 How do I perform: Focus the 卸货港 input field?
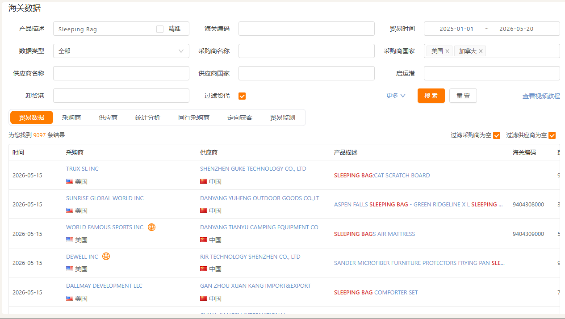click(121, 96)
